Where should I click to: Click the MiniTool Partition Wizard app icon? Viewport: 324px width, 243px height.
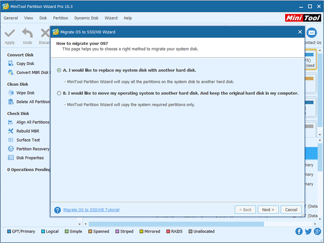tap(6, 6)
